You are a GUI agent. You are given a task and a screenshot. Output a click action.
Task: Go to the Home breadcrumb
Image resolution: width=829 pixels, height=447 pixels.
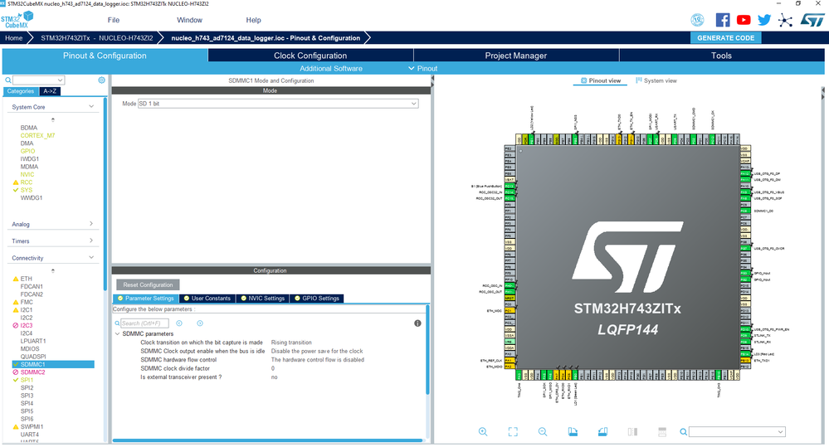[x=14, y=38]
